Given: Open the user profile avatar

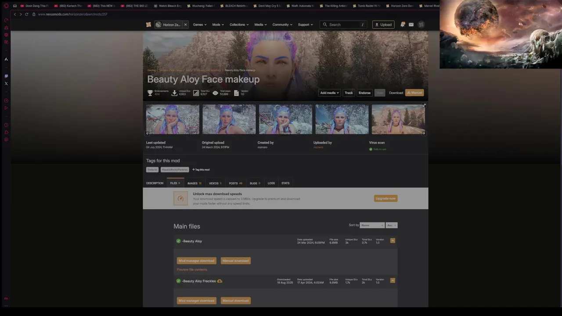Looking at the screenshot, I should tap(421, 25).
